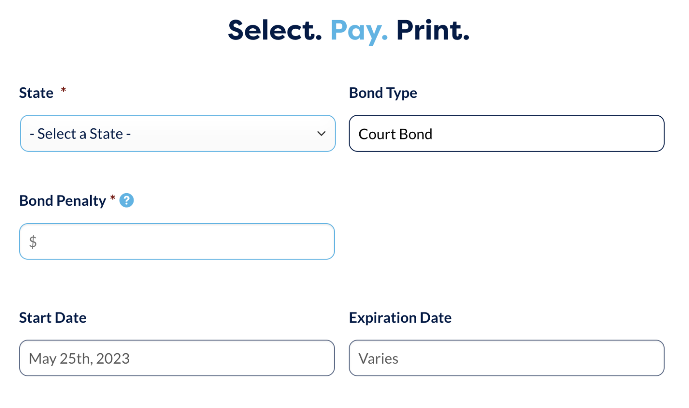Viewport: 689px width, 408px height.
Task: Open the Bond Type field showing Court Bond
Action: 506,133
